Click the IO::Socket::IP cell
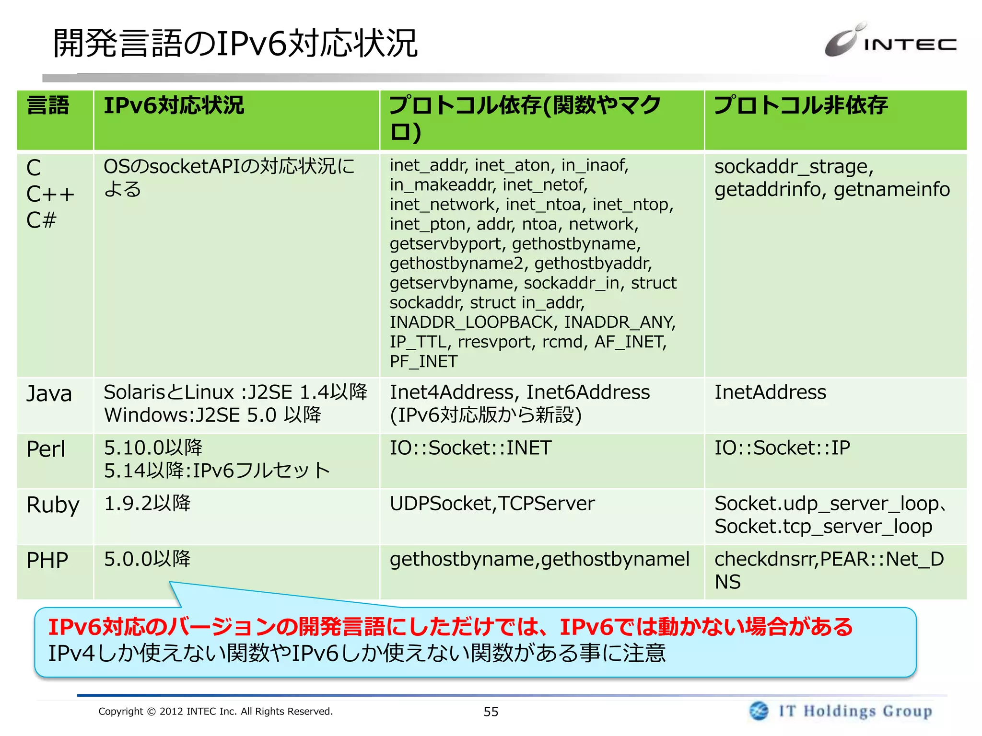Viewport: 982px width, 736px height. click(x=836, y=460)
